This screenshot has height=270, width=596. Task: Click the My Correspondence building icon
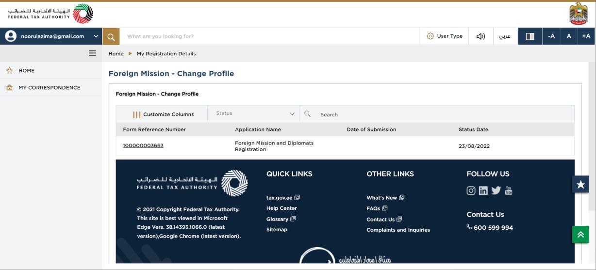9,88
